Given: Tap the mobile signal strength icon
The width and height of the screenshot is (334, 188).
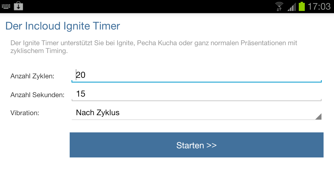Looking at the screenshot, I should click(292, 7).
